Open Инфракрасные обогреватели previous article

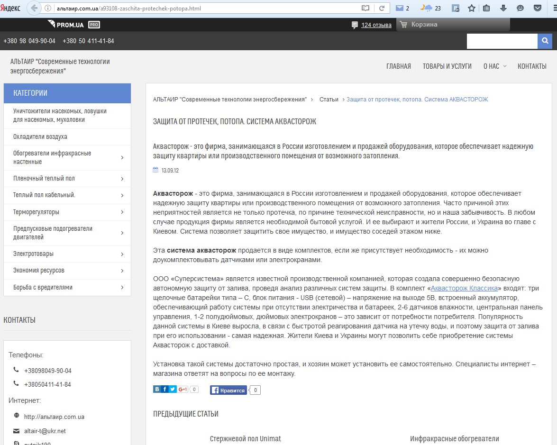click(x=454, y=439)
